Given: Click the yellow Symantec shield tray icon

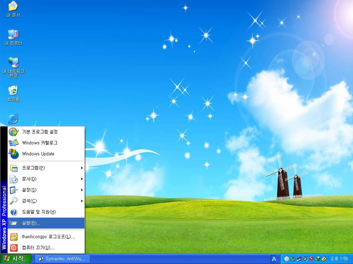Looking at the screenshot, I should [324, 259].
